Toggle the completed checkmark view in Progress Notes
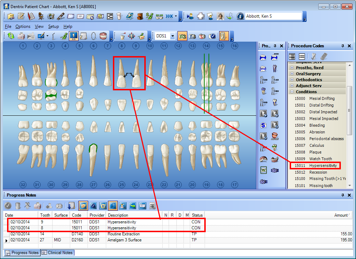This screenshot has width=356, height=259. pyautogui.click(x=93, y=206)
